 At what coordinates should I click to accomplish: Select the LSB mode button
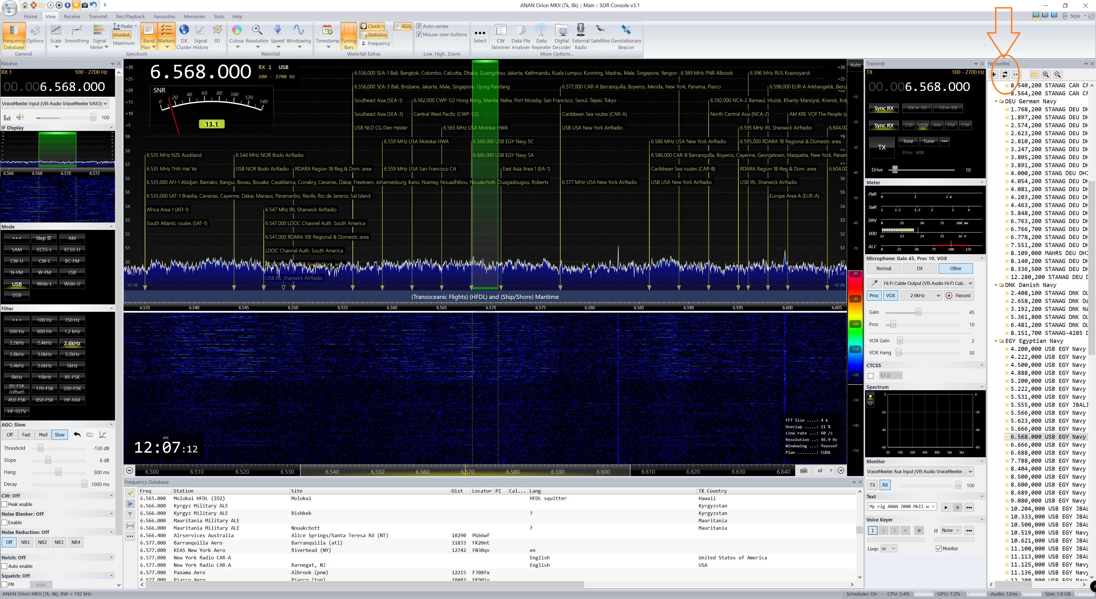(72, 272)
